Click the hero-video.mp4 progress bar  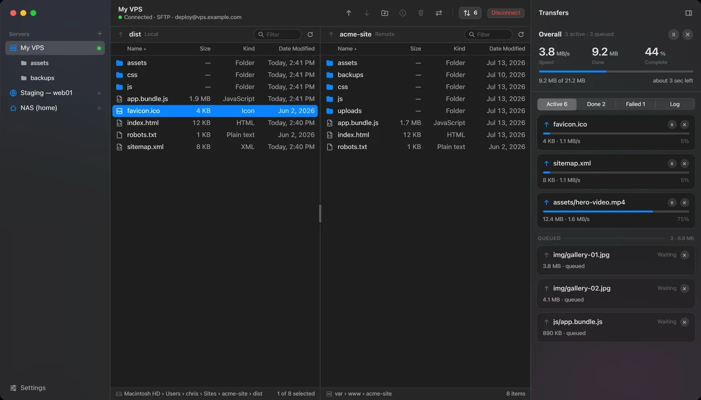point(616,211)
